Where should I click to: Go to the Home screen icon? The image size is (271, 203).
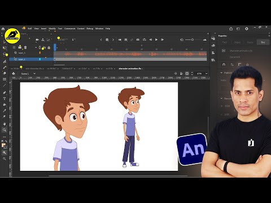click(x=3, y=29)
